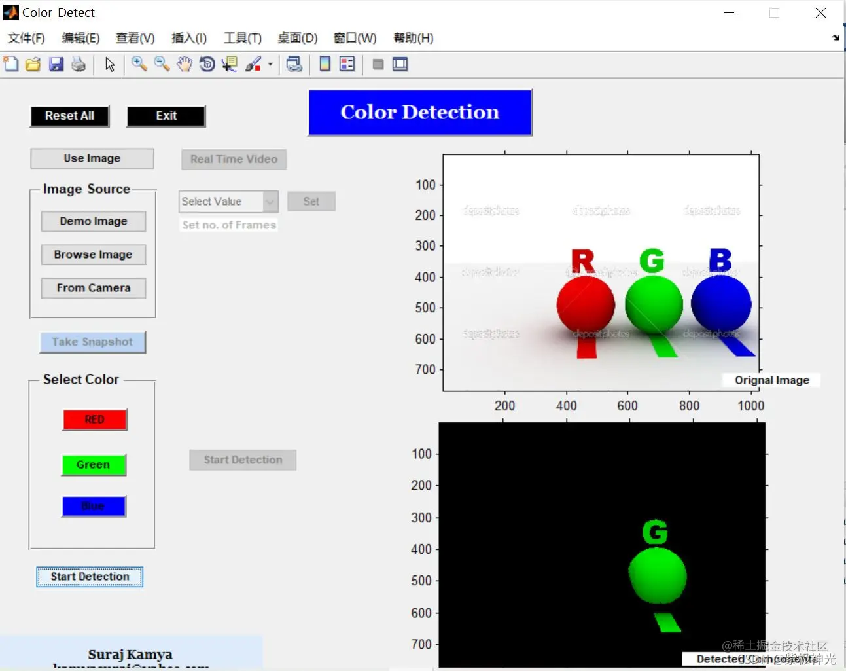Image resolution: width=846 pixels, height=671 pixels.
Task: Select the Rotate 3D tool
Action: click(207, 64)
